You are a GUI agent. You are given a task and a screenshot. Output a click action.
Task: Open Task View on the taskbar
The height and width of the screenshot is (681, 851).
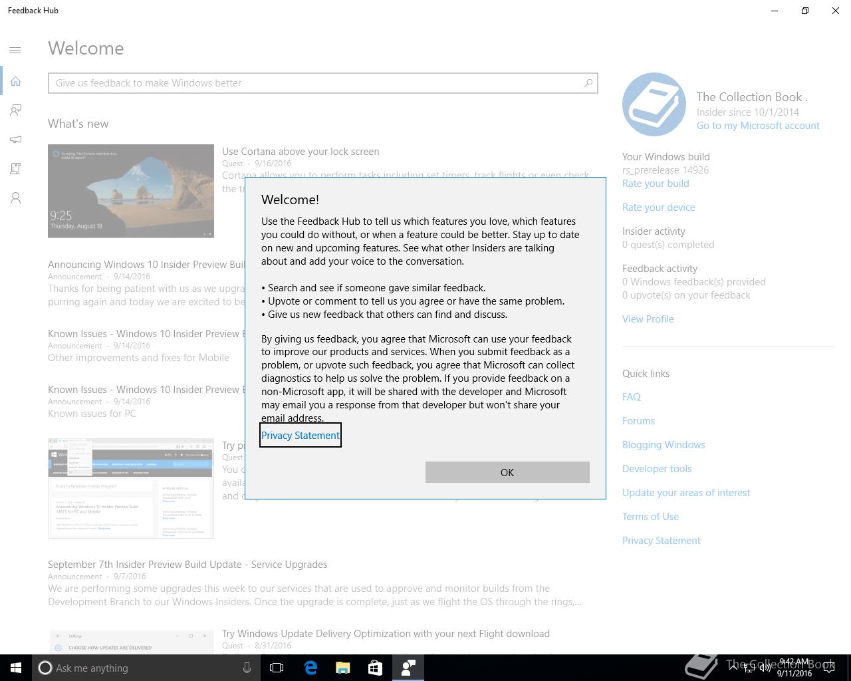click(277, 668)
